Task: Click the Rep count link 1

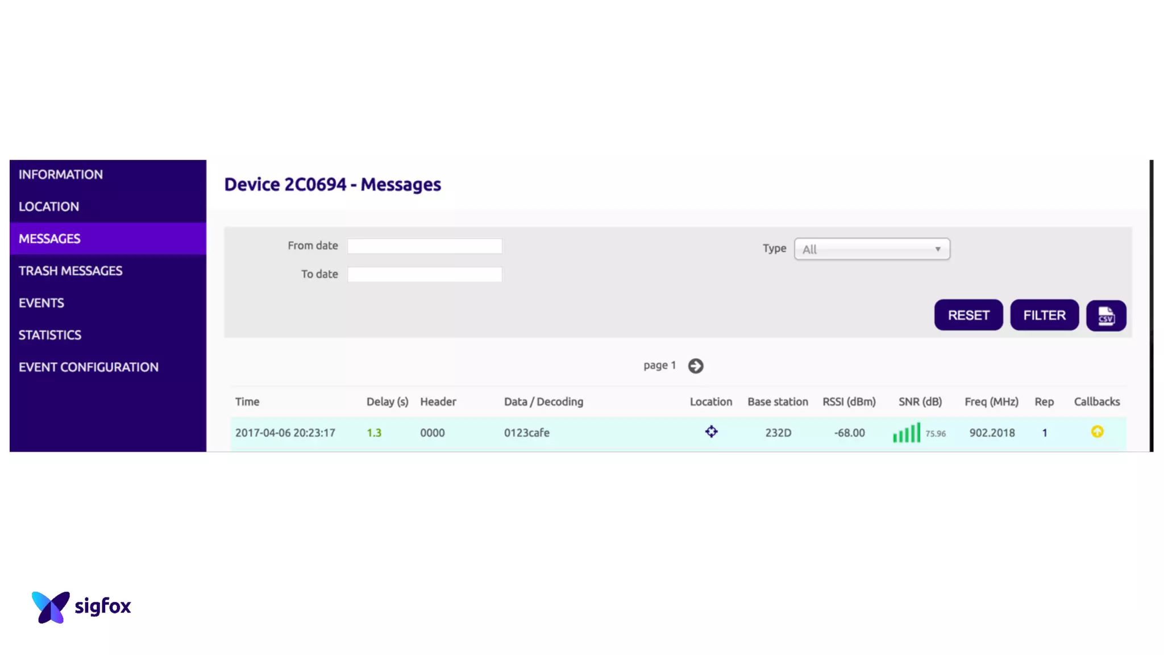Action: pos(1044,433)
